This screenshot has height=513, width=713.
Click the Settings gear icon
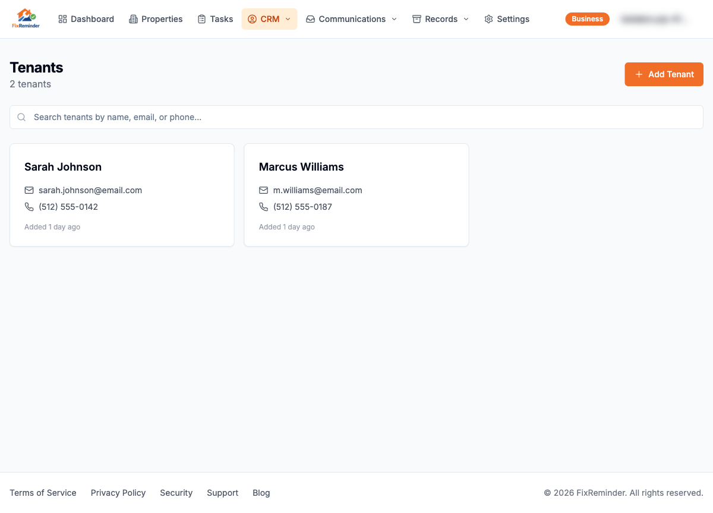pos(488,19)
